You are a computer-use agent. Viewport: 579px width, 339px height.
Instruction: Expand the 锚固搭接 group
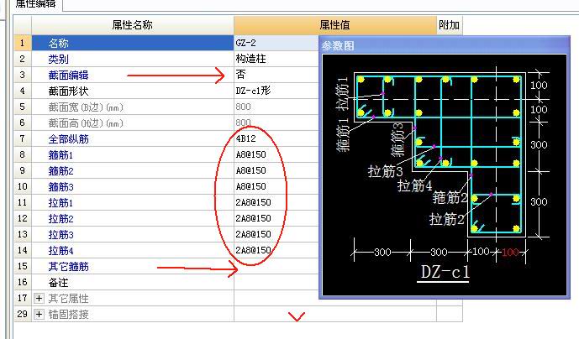(39, 315)
